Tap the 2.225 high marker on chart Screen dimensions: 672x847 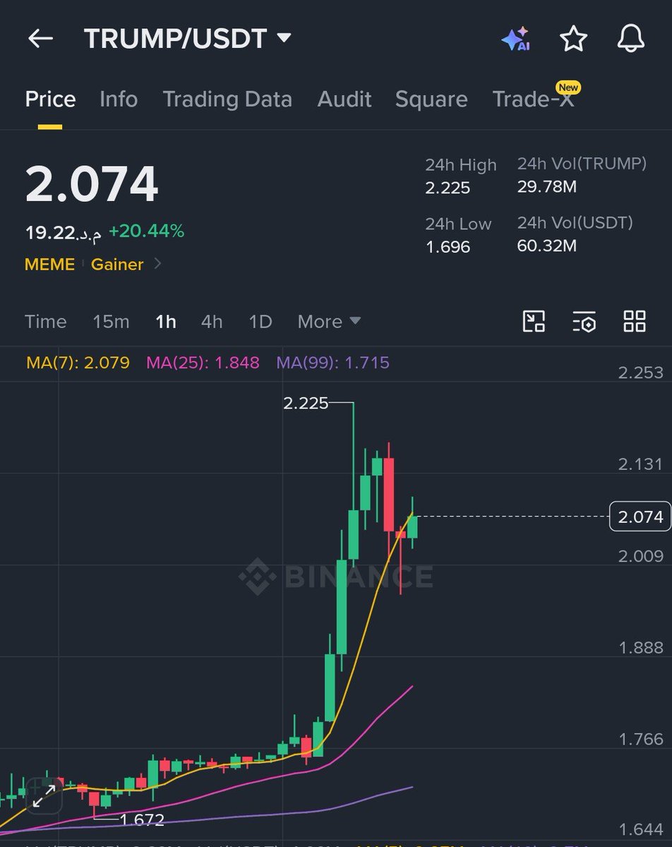(306, 403)
